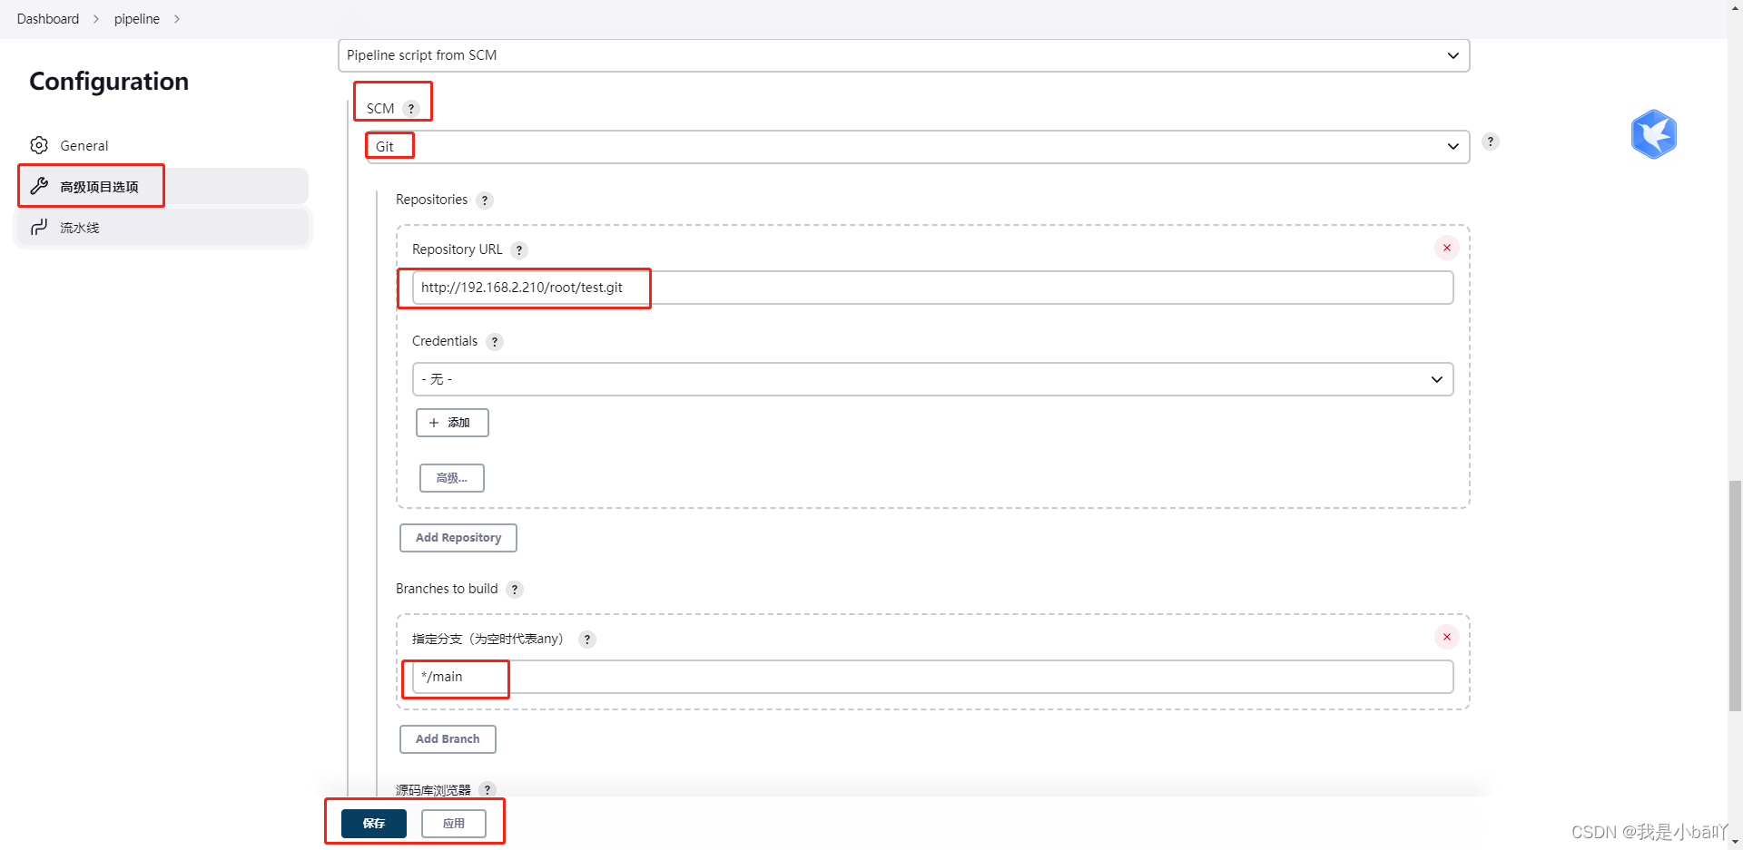Viewport: 1743px width, 850px height.
Task: Click scrollbar up arrow
Action: tap(1735, 5)
